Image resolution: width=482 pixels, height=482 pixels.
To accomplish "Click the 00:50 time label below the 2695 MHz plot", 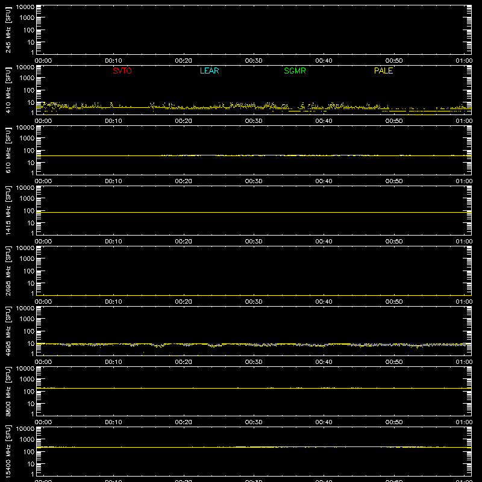I will click(394, 302).
